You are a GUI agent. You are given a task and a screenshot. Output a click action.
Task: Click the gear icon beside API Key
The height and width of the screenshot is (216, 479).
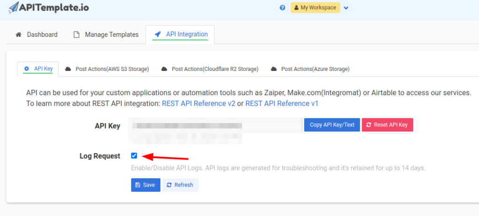[x=27, y=69]
